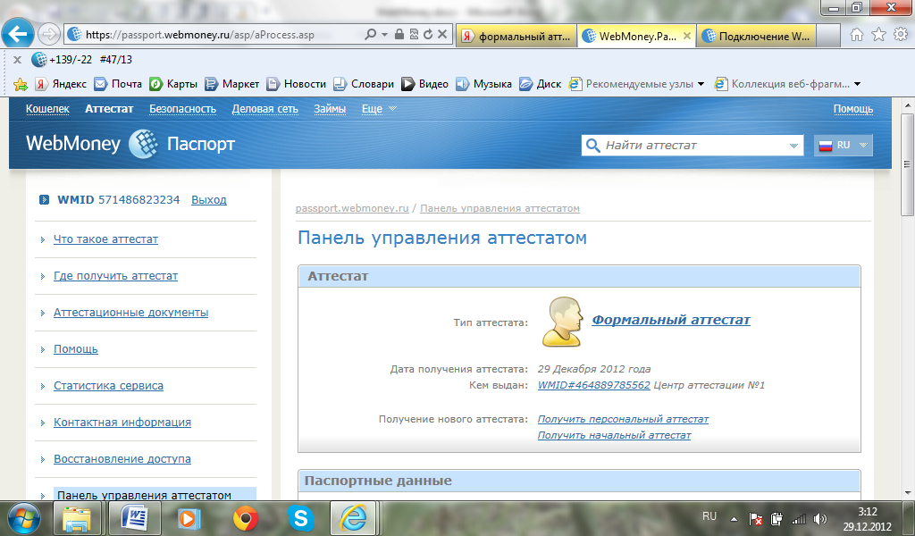Open Skype from taskbar

pyautogui.click(x=300, y=518)
